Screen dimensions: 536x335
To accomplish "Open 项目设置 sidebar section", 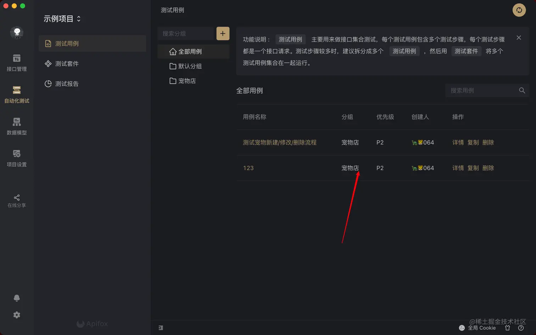I will coord(17,158).
